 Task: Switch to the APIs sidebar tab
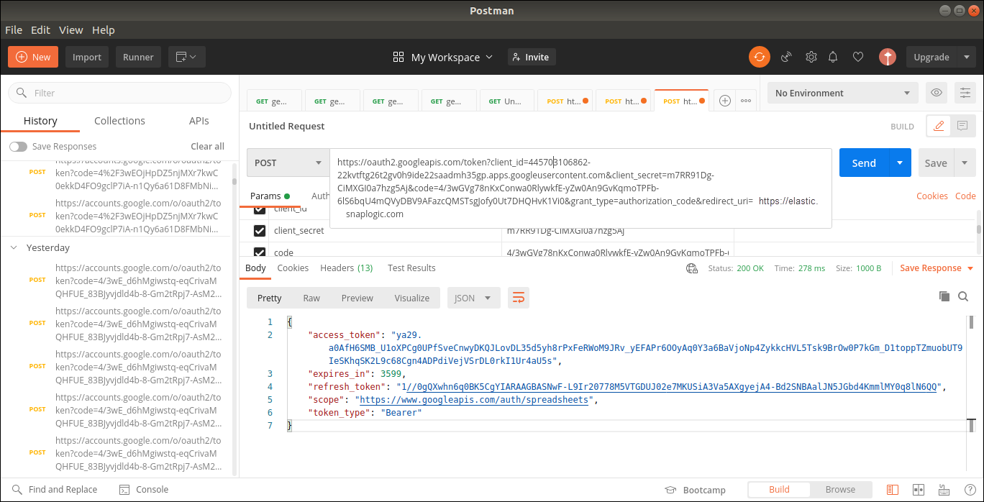point(199,121)
